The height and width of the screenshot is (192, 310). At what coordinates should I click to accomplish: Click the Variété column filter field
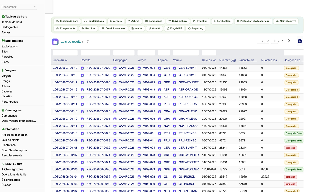(x=186, y=53)
